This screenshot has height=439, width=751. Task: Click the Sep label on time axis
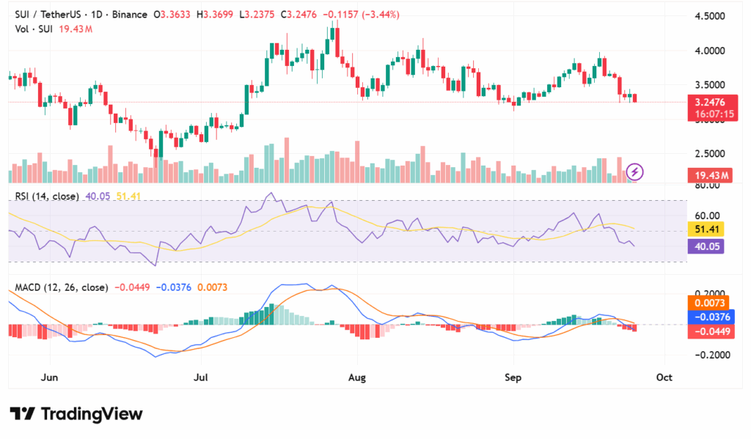pyautogui.click(x=513, y=377)
